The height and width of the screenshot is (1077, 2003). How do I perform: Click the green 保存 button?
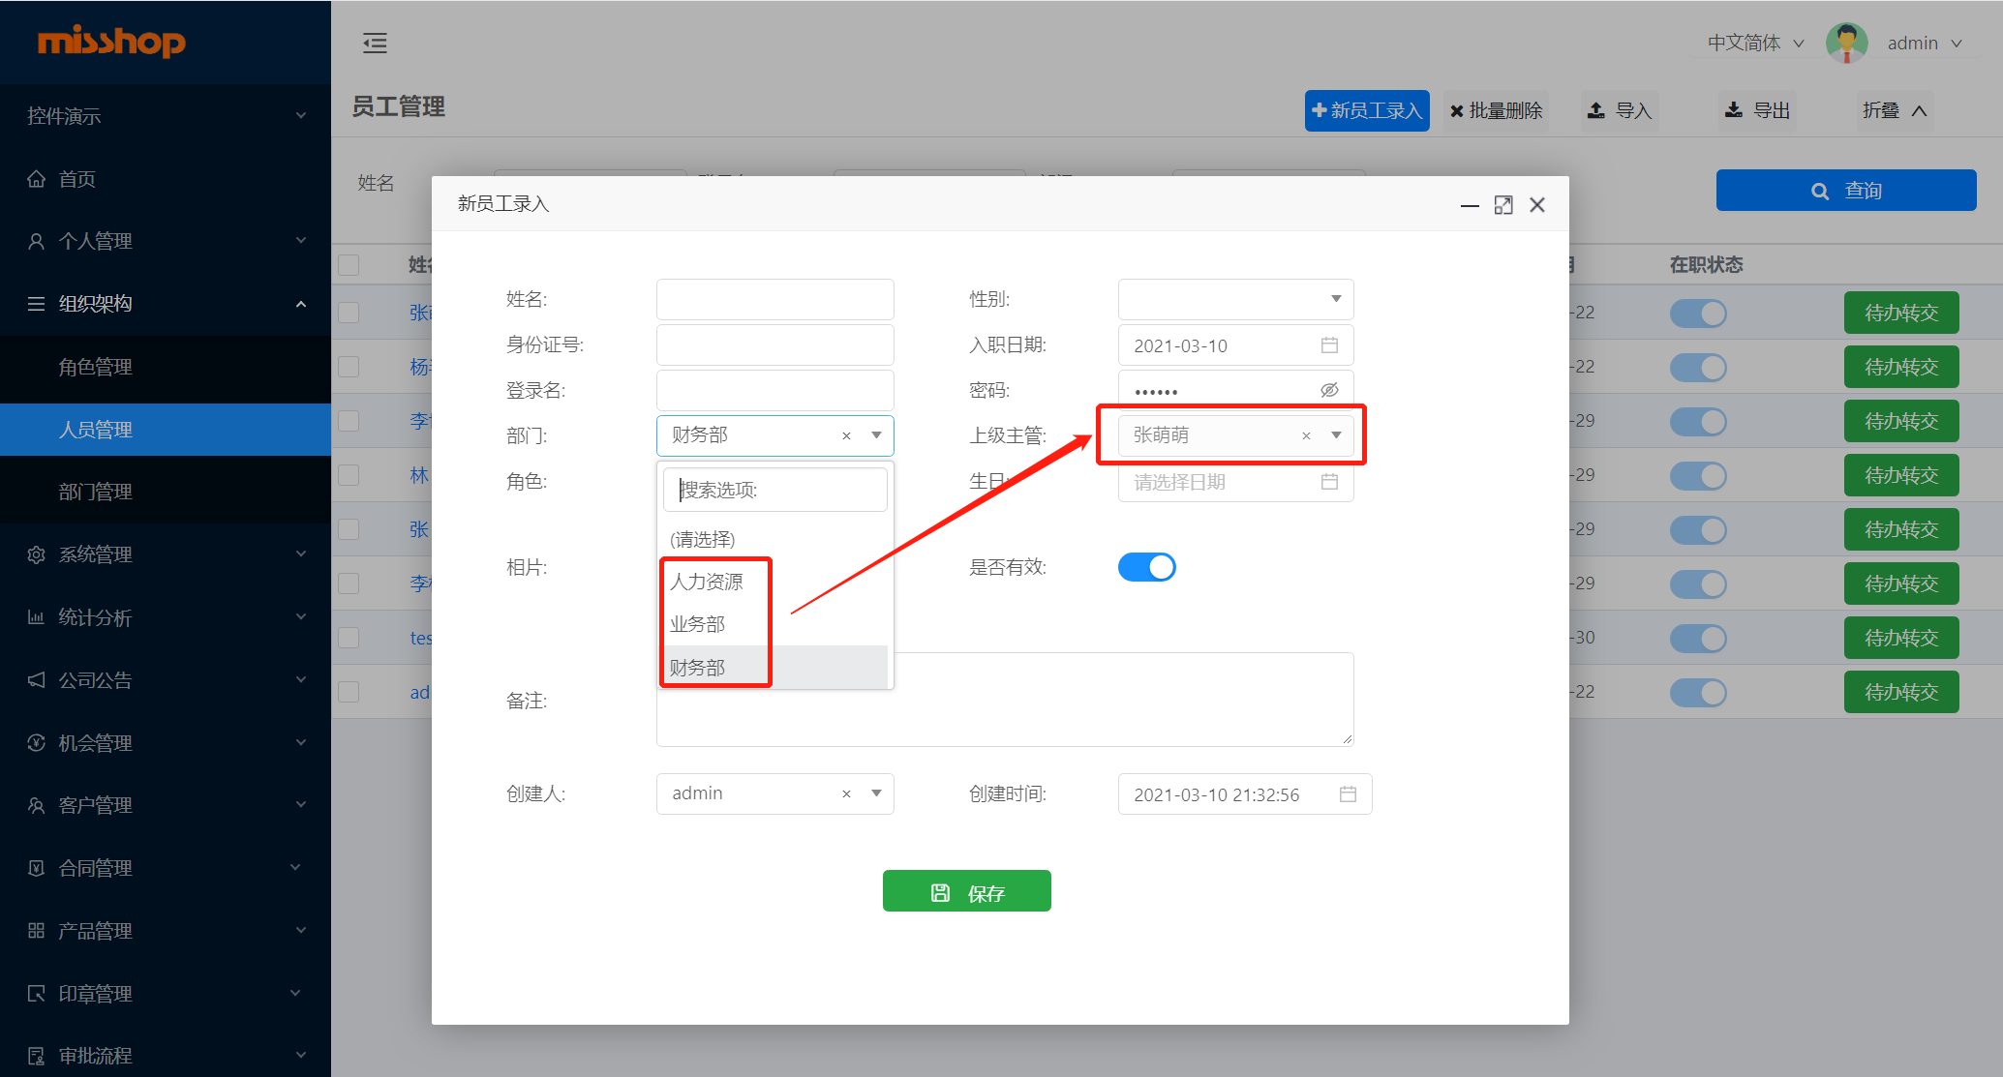966,891
